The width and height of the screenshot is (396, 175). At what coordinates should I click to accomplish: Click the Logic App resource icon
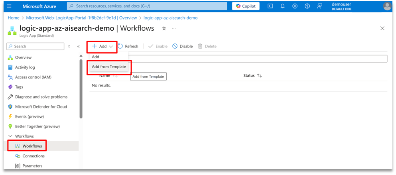tap(12, 31)
